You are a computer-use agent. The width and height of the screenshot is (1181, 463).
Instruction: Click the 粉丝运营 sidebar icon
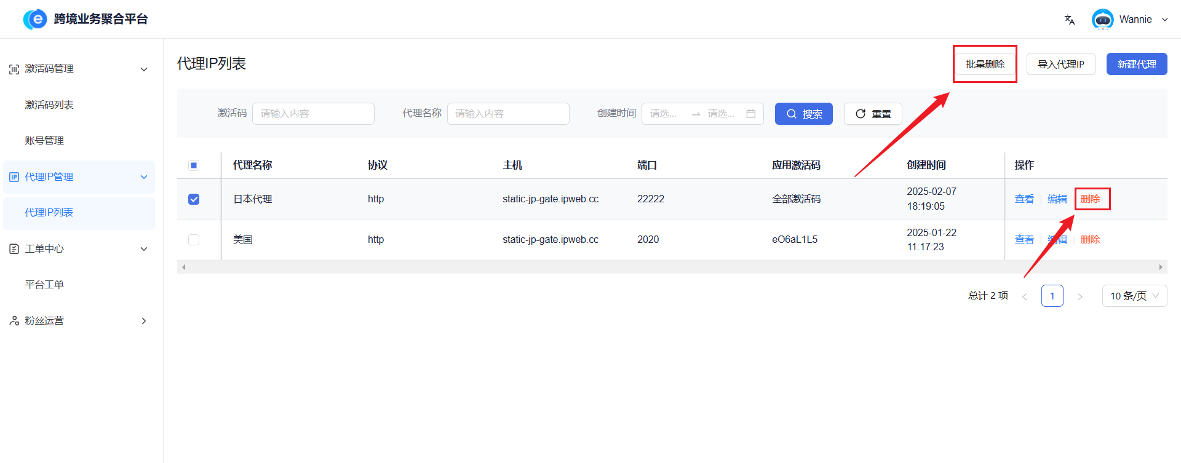pos(14,321)
